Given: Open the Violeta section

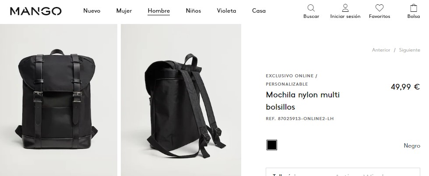Looking at the screenshot, I should pos(226,11).
